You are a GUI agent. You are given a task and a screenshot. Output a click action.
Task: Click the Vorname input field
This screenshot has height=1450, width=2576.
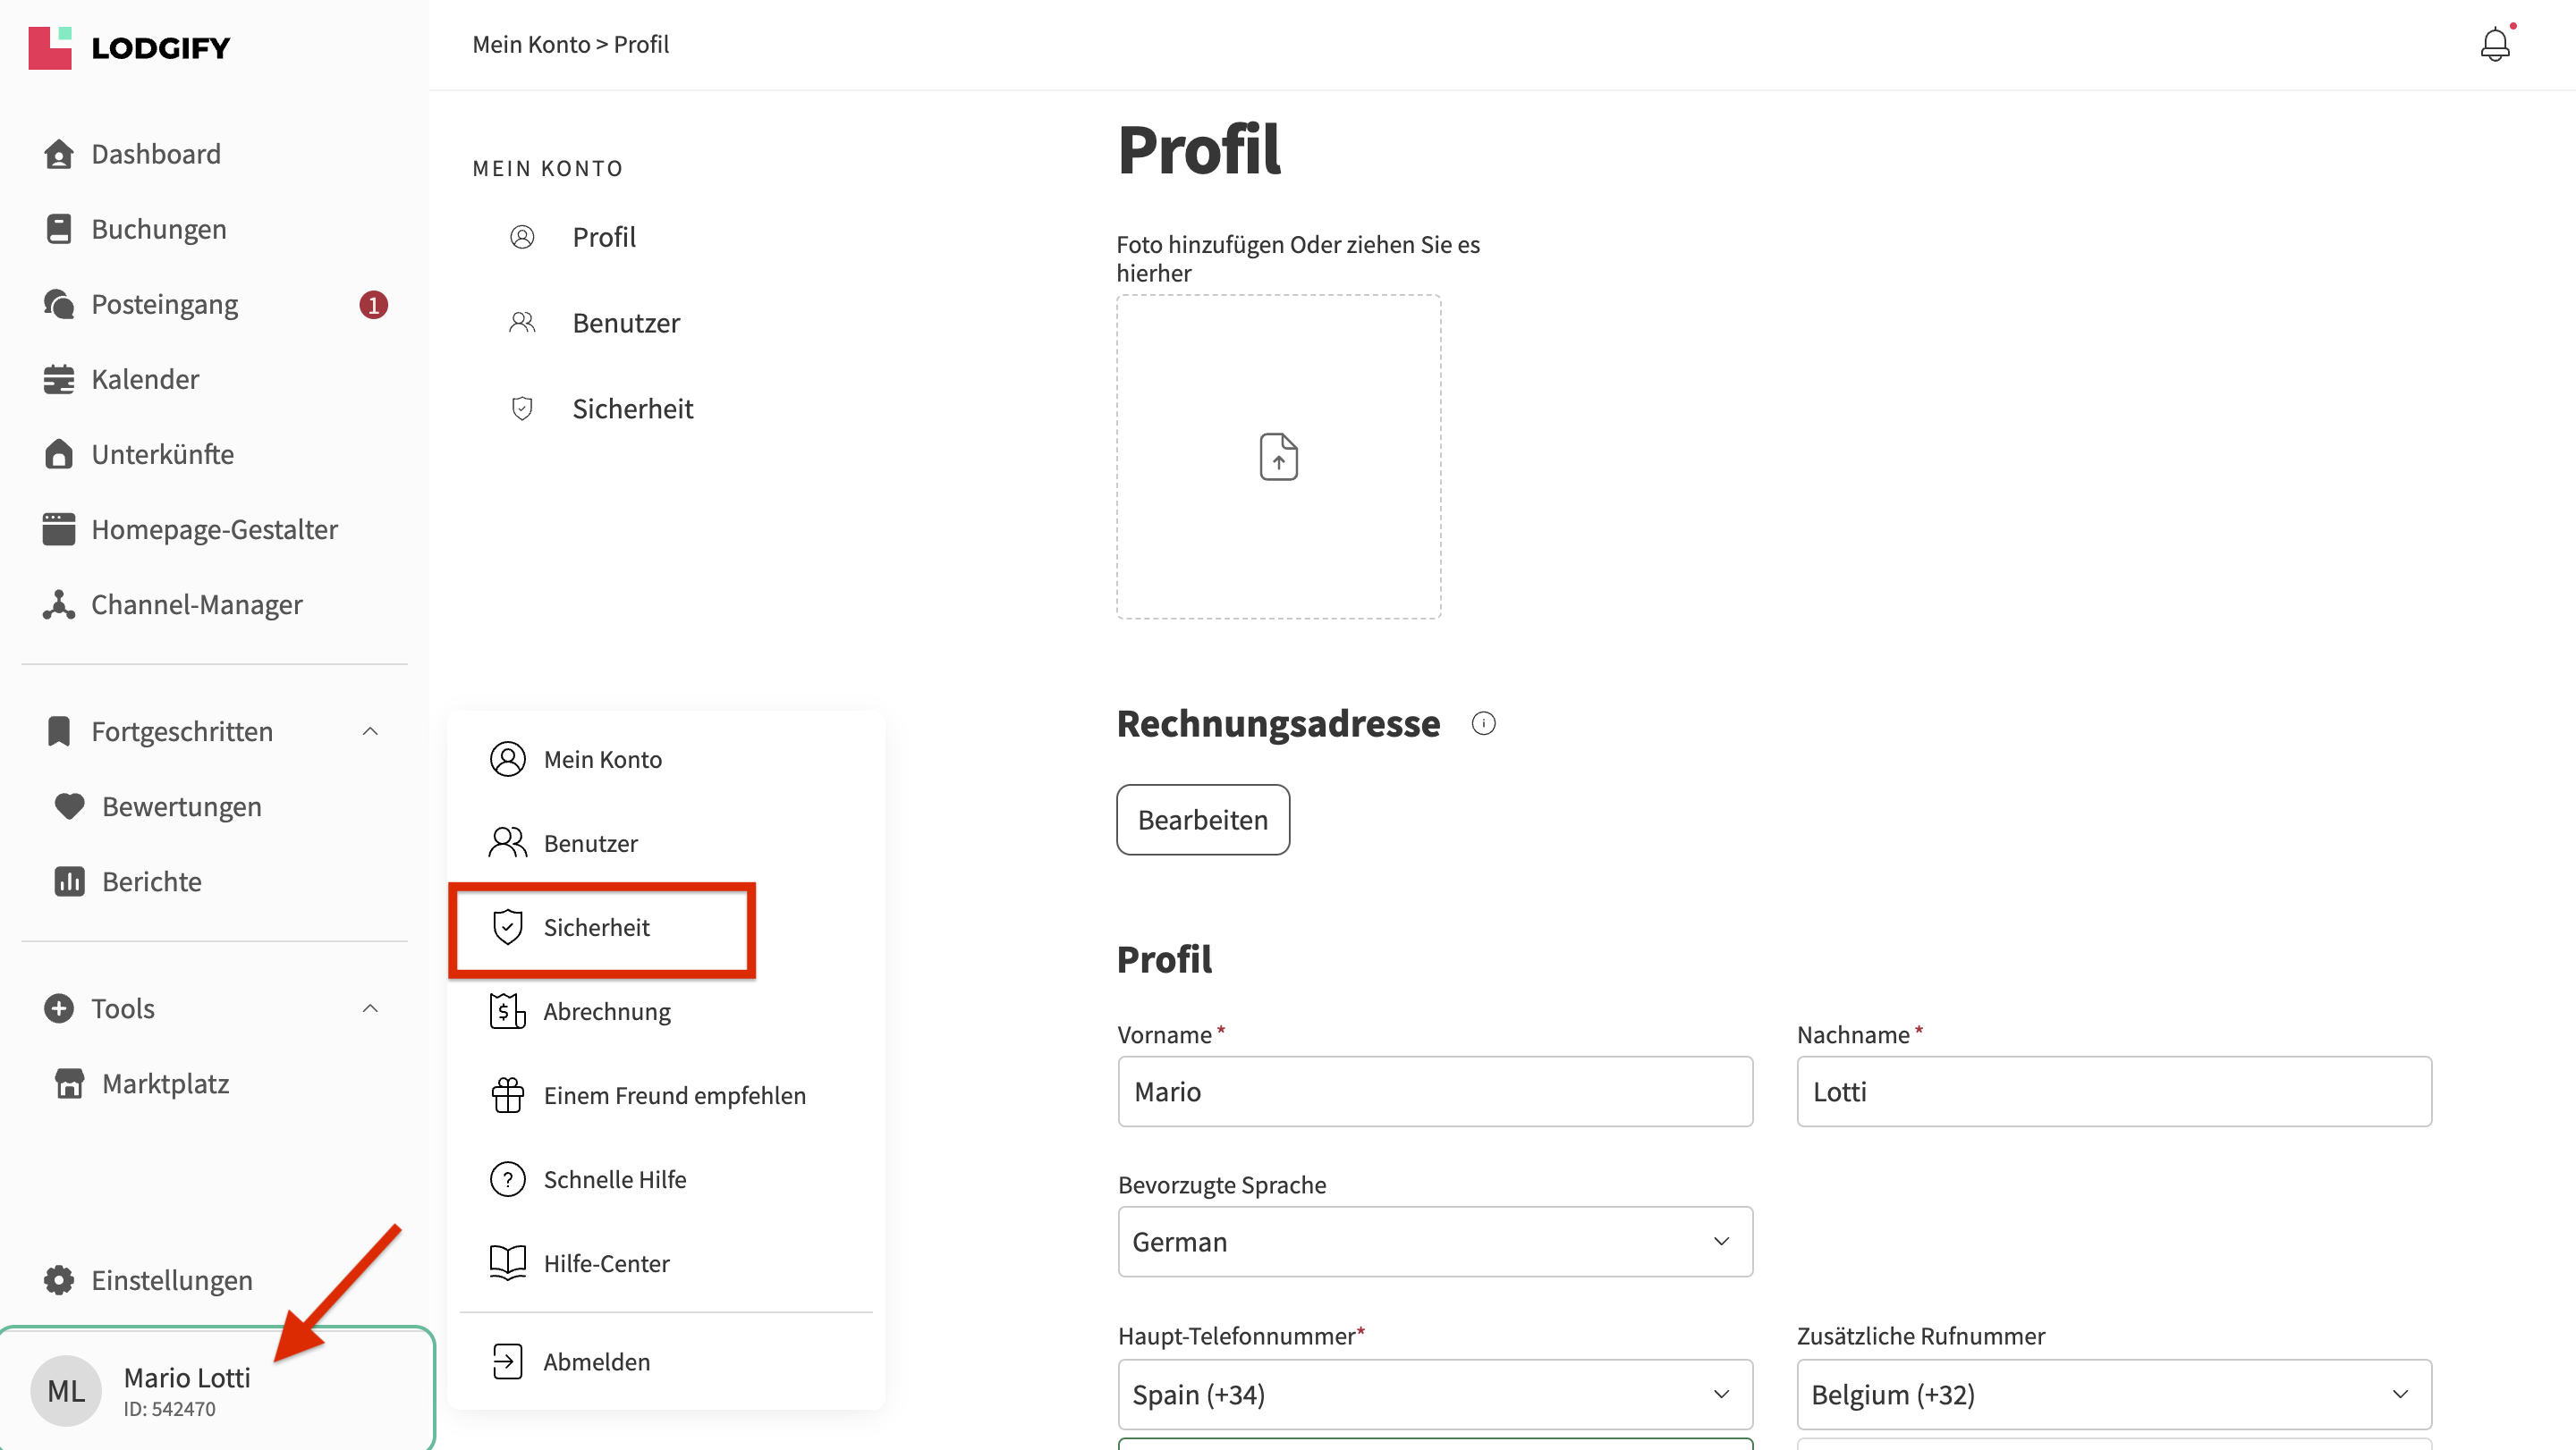1434,1092
